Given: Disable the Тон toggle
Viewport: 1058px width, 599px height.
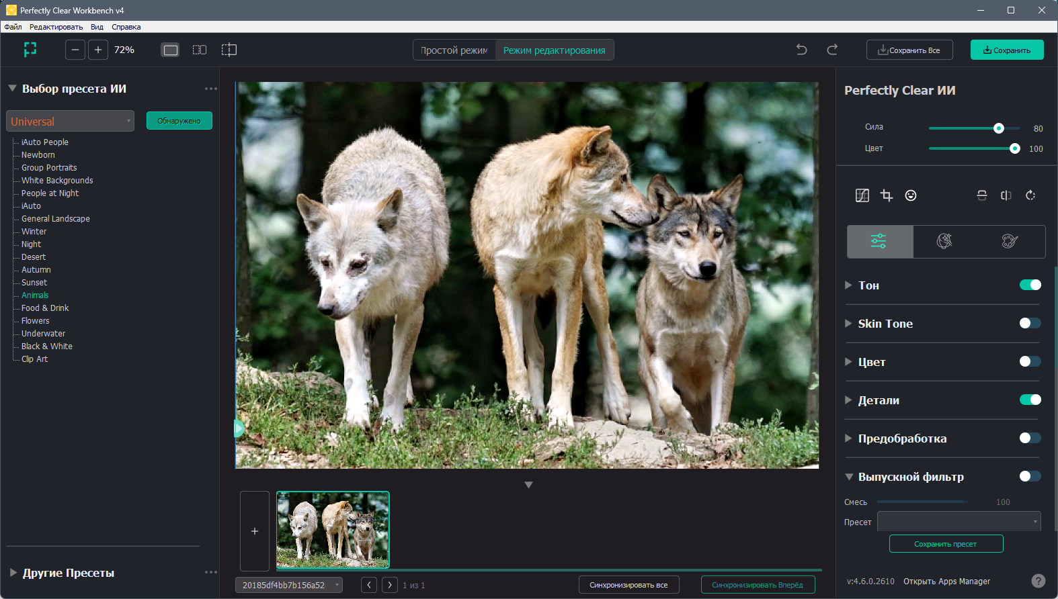Looking at the screenshot, I should coord(1030,285).
